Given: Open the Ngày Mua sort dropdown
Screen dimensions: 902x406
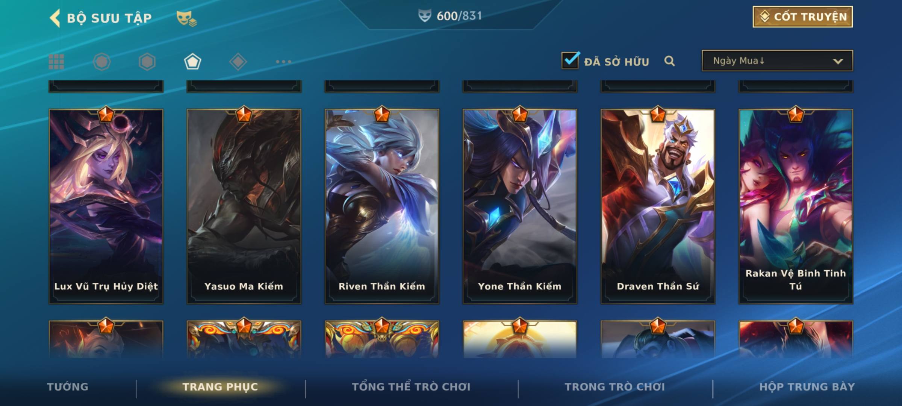Looking at the screenshot, I should tap(777, 61).
